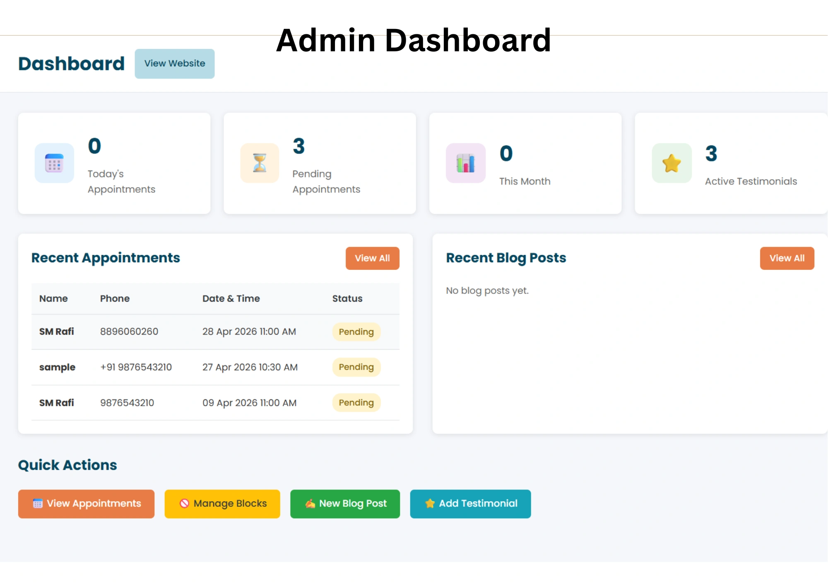The image size is (828, 585).
Task: Select name SM Rafi in the 09 Apr row
Action: 57,403
